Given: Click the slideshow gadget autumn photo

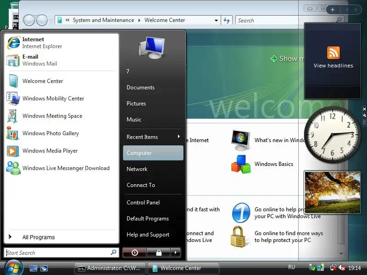Looking at the screenshot, I should [x=332, y=192].
